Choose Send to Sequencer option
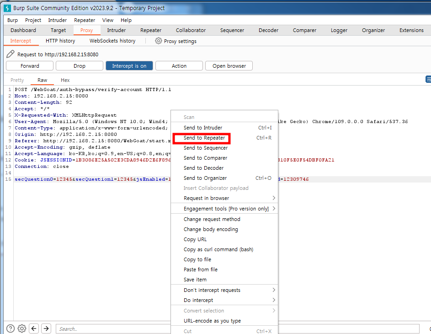Screen dimensions: 431x334 (x=224, y=148)
